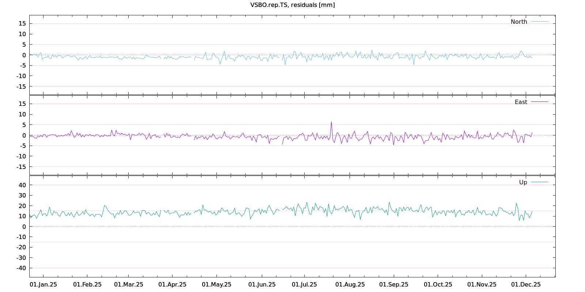Select the 01.Jan.25 x-axis date label
Screen dimensions: 585x292
(x=43, y=284)
